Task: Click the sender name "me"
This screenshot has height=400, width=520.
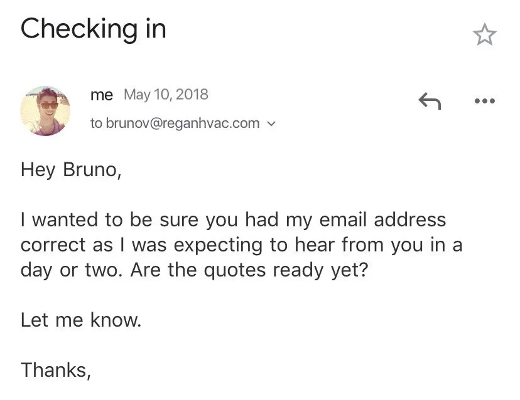Action: pyautogui.click(x=102, y=95)
